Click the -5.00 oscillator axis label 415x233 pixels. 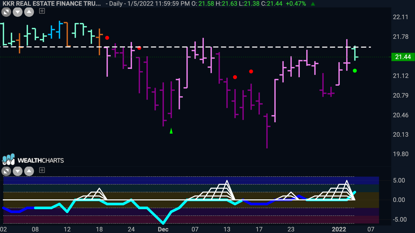(400, 220)
